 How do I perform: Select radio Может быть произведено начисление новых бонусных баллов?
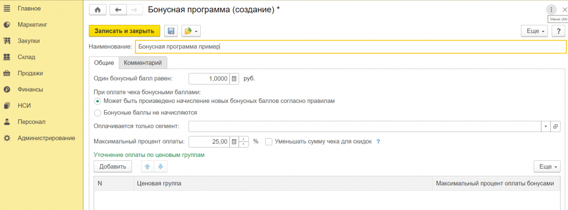pos(98,101)
